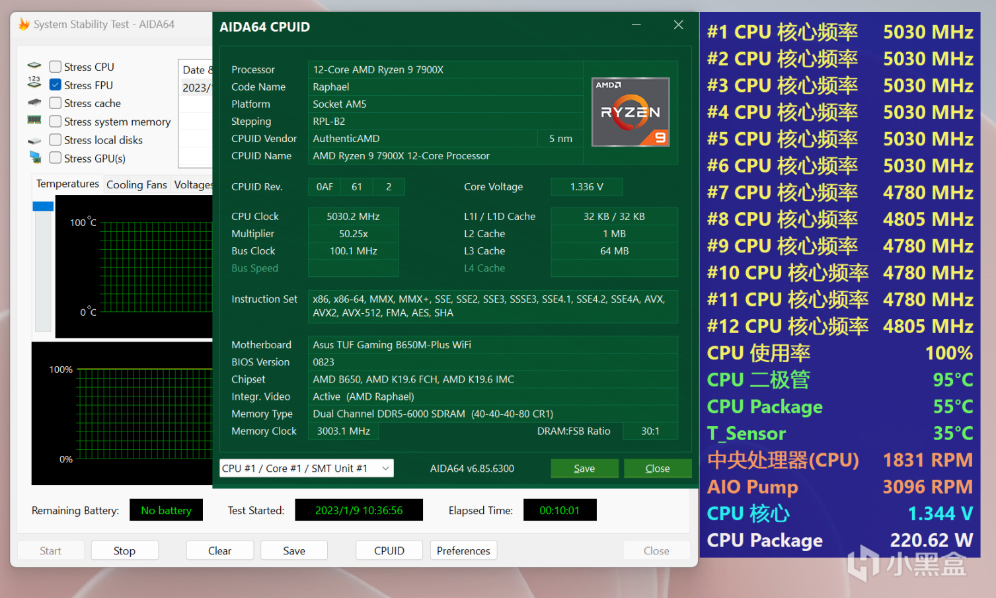Screen dimensions: 996x598
Task: Click the Chipset value AMD B650
Action: pyautogui.click(x=493, y=379)
